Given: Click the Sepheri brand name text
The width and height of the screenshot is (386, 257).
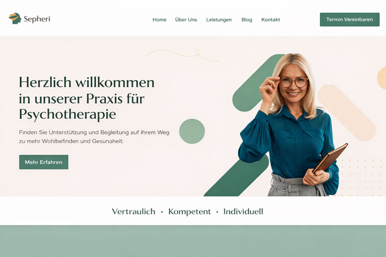Looking at the screenshot, I should 37,19.
